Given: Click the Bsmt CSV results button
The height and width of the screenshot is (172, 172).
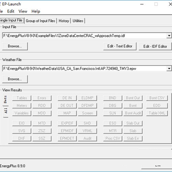Looking at the screenshot, I should coord(157,98).
